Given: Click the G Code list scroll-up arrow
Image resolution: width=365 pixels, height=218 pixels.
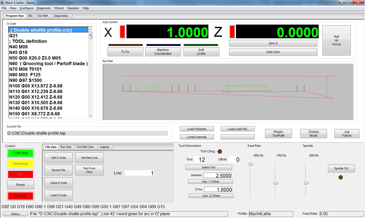Looking at the screenshot, I should point(90,29).
